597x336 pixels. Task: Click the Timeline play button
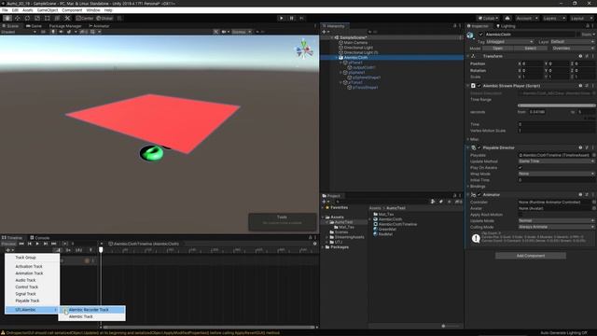click(37, 244)
